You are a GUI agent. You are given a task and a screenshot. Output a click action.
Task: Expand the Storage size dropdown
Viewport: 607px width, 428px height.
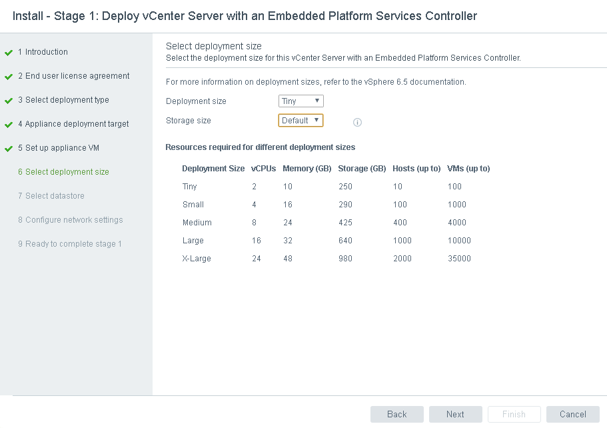301,121
